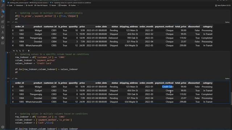232x130 pixels.
Task: Click payment_method header in second output table
Action: (x=164, y=83)
